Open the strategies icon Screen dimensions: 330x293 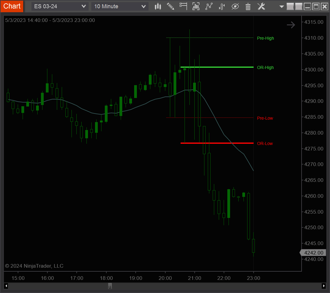(x=222, y=6)
